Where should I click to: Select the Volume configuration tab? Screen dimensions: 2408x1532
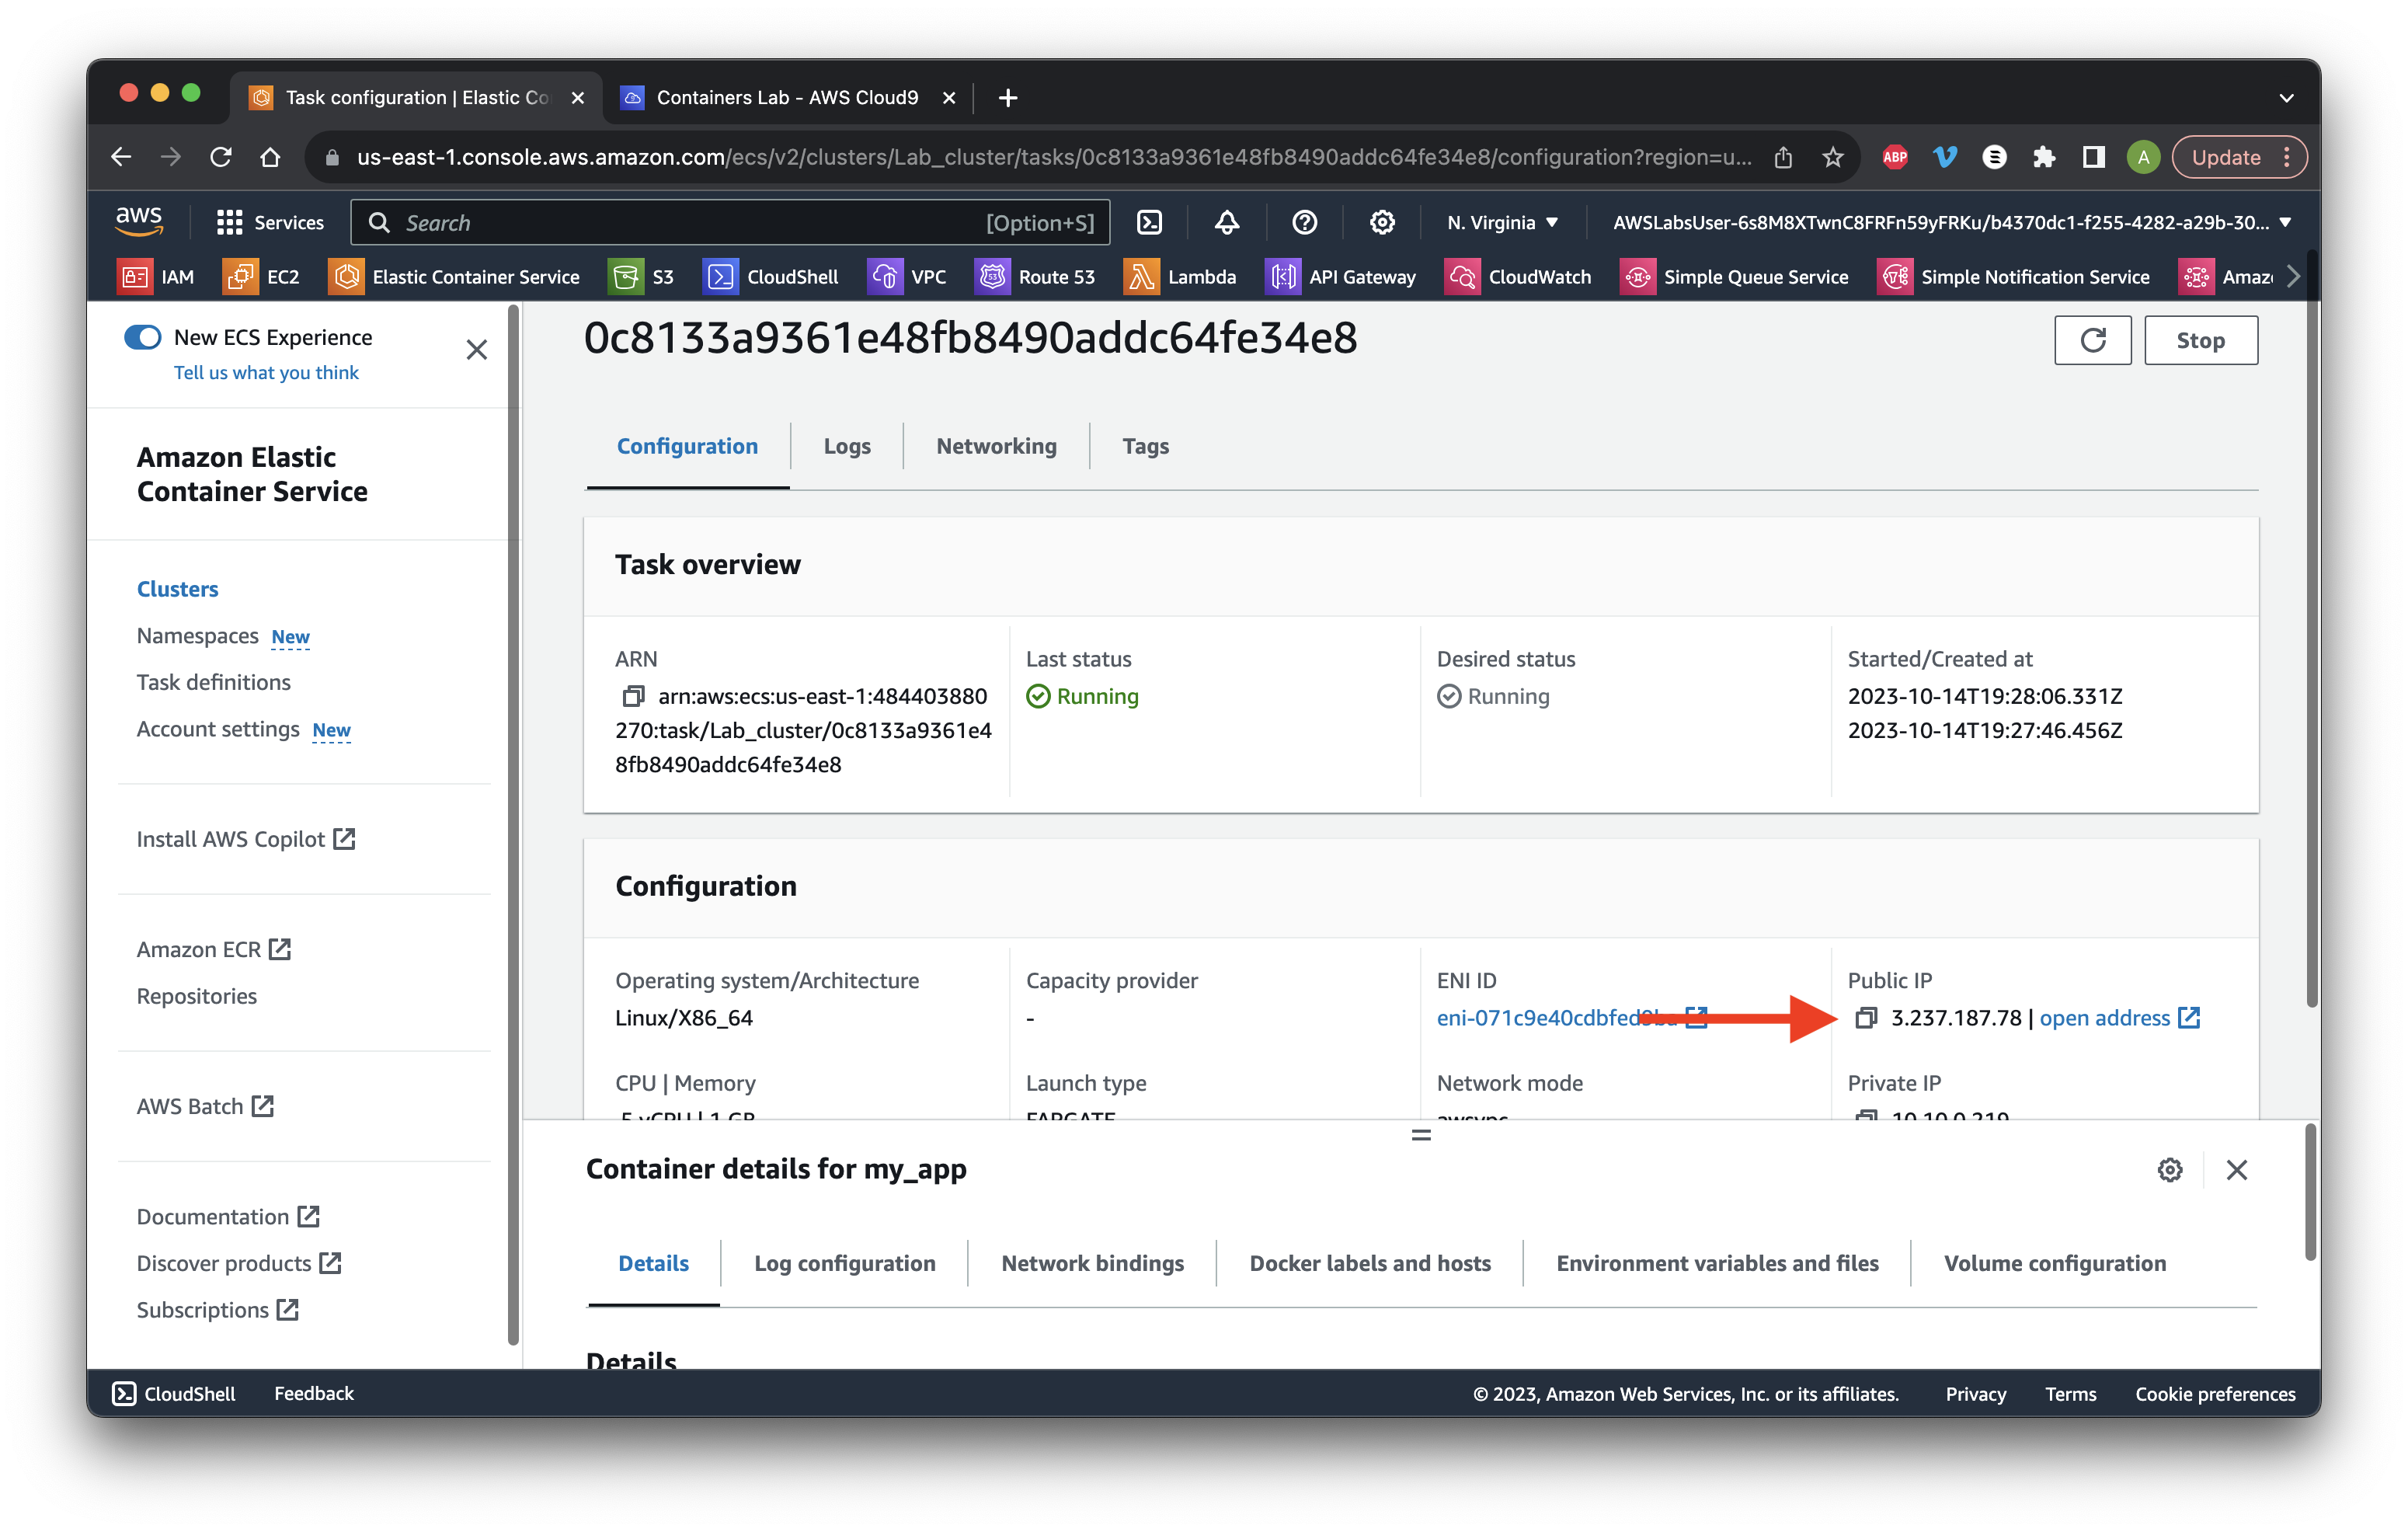(x=2054, y=1263)
